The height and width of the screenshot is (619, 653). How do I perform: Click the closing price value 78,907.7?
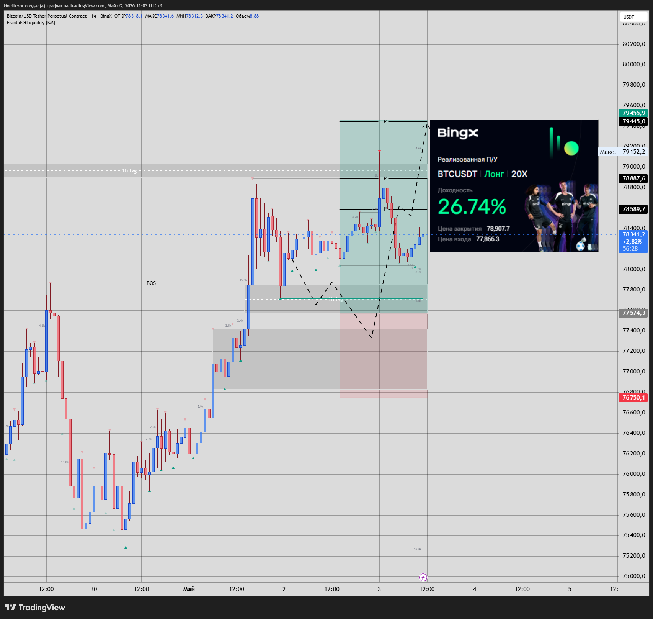point(498,229)
